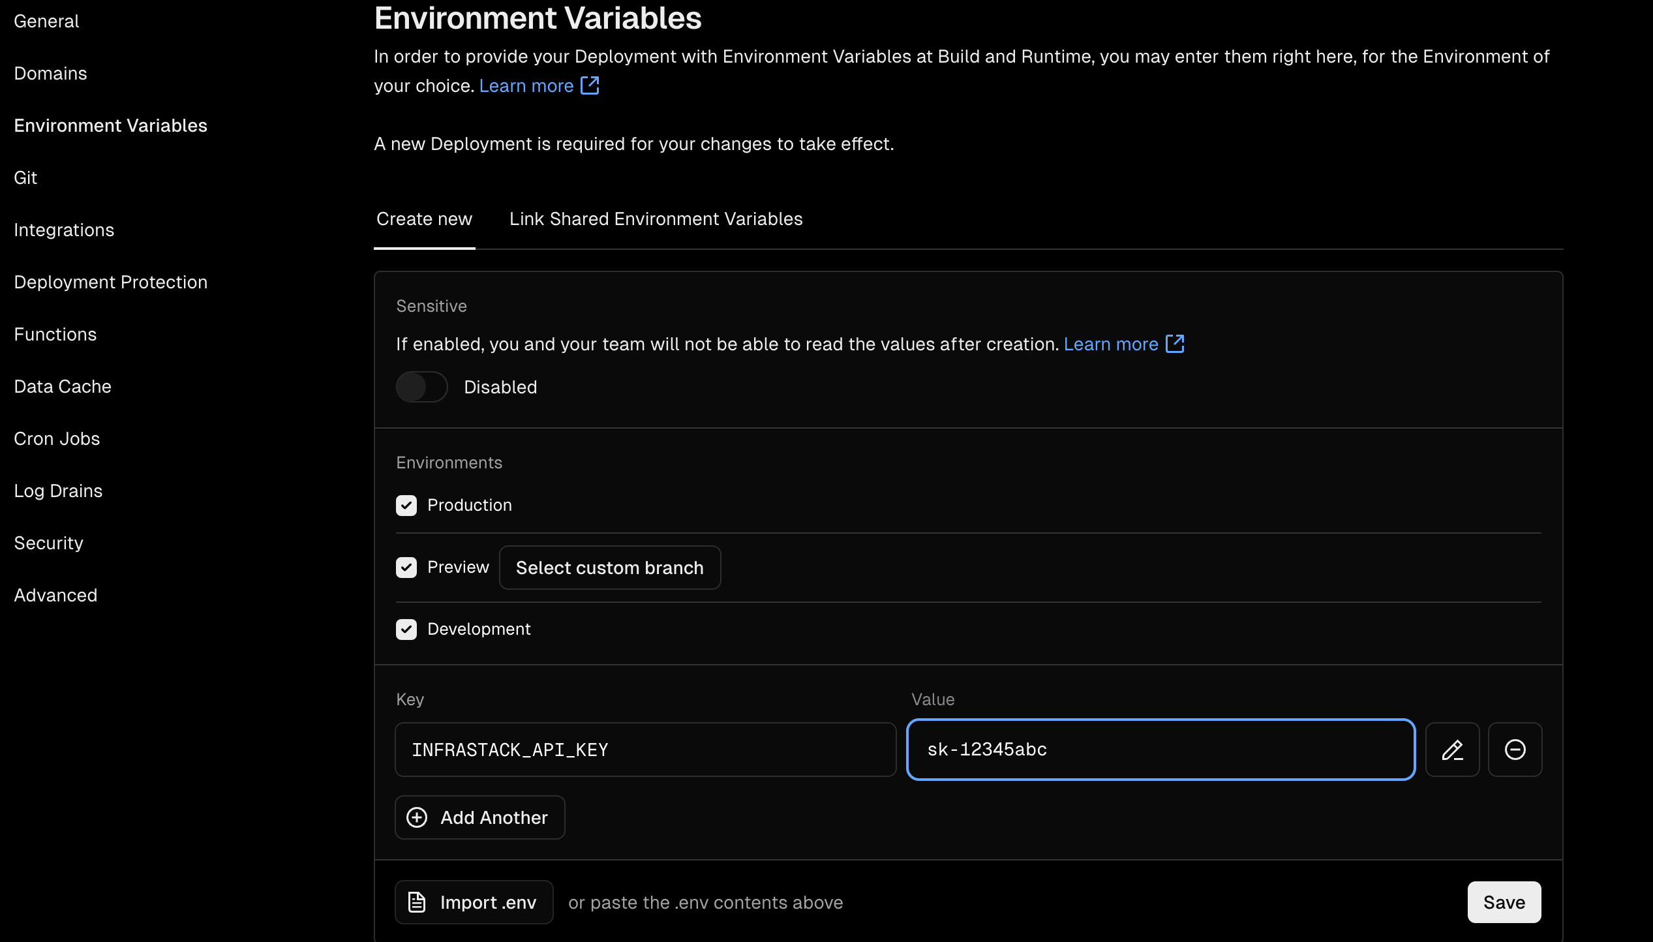
Task: Click the Value field containing sk-12345abc
Action: pyautogui.click(x=1160, y=750)
